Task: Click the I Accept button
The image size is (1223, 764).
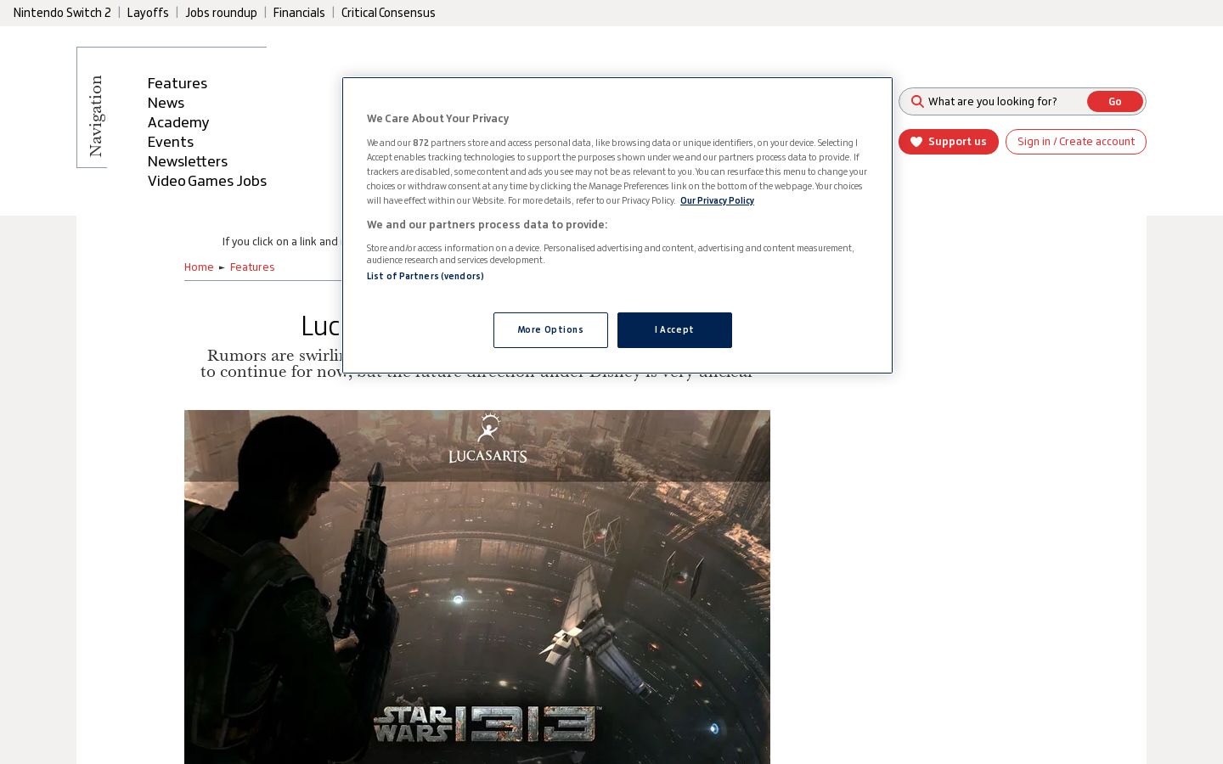Action: [674, 330]
